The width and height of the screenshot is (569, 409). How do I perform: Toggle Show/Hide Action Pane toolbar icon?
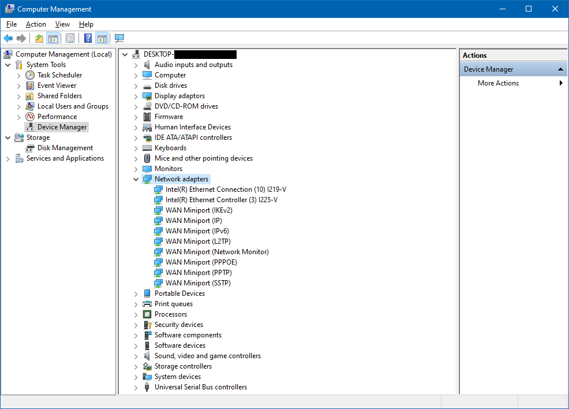pos(102,38)
